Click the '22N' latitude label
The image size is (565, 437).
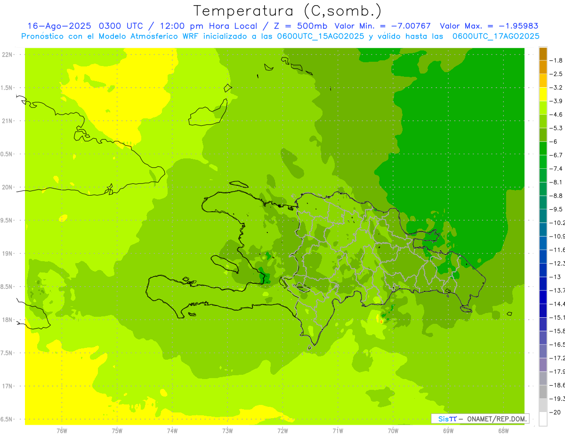[7, 55]
